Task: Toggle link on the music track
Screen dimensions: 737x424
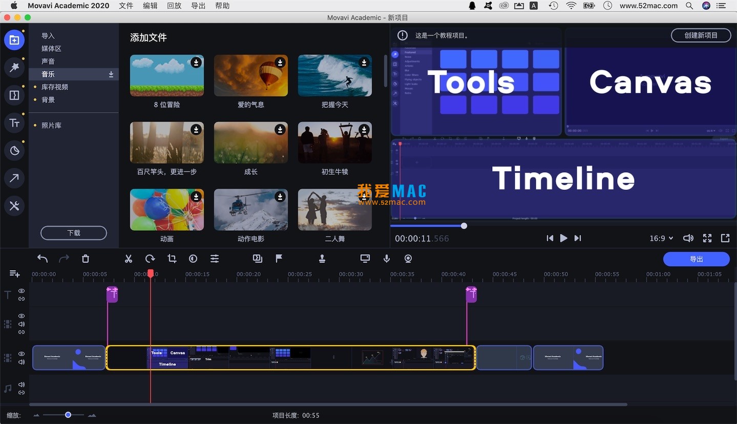Action: (x=22, y=393)
